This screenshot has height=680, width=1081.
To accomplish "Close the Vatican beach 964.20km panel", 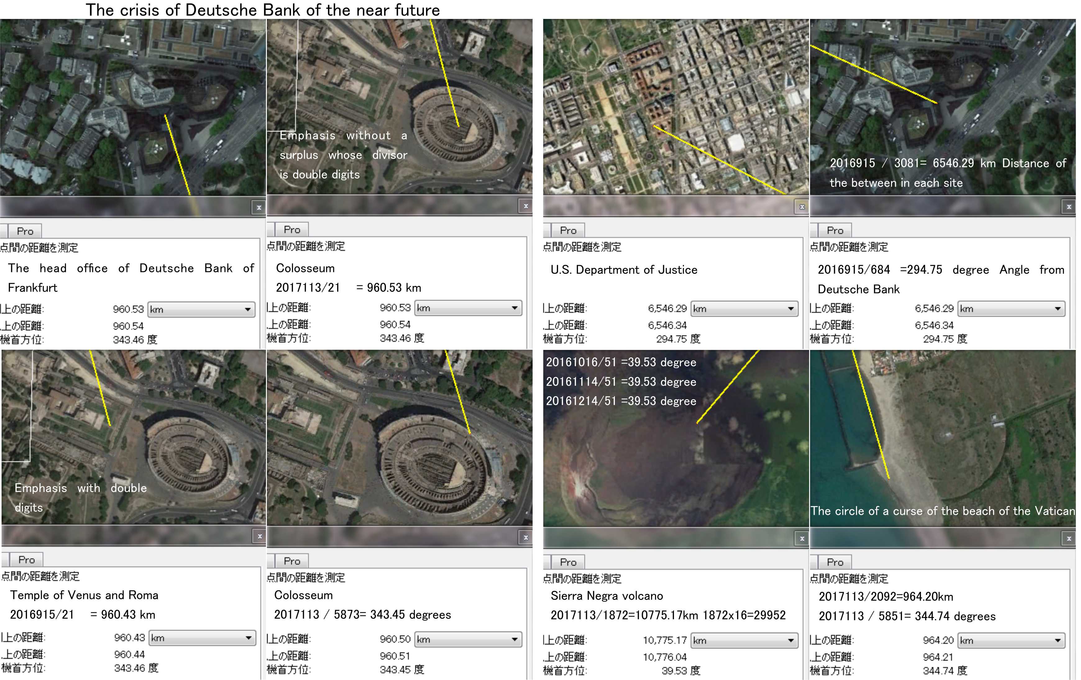I will [1069, 538].
